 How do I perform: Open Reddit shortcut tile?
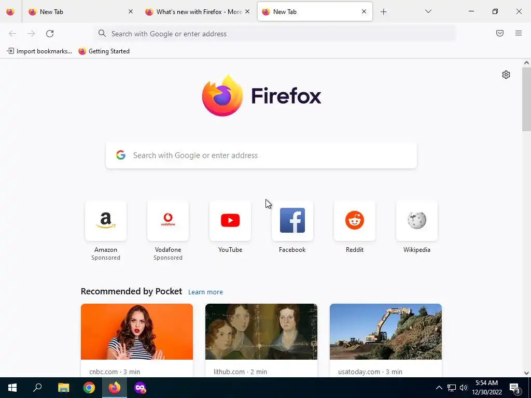coord(355,227)
